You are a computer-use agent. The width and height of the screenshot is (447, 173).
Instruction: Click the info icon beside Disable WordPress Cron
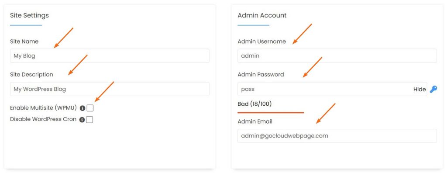(82, 120)
